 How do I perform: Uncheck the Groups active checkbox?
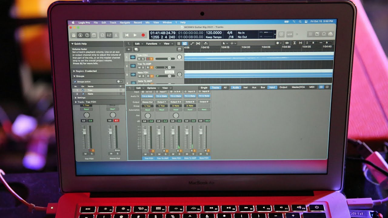click(x=75, y=82)
